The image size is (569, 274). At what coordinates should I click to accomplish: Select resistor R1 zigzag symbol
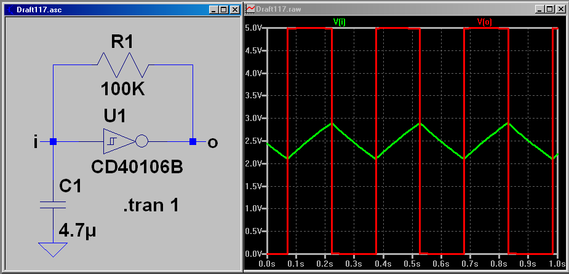pyautogui.click(x=123, y=65)
